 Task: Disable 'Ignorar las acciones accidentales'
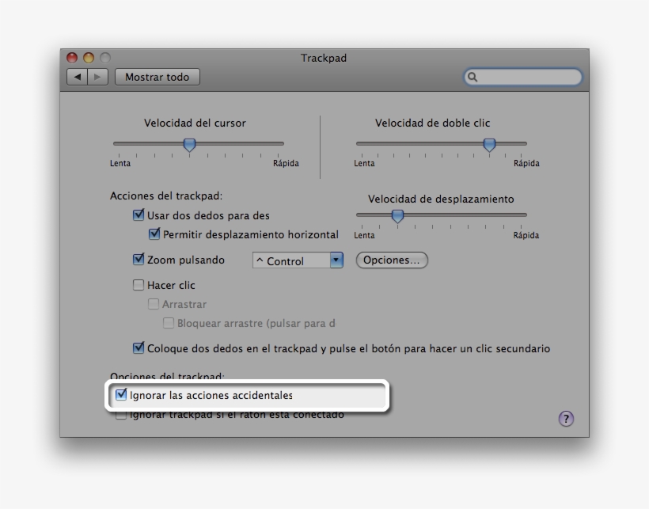[x=122, y=393]
